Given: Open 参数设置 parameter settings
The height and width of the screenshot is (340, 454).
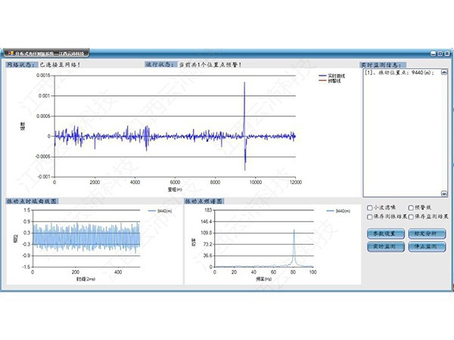Looking at the screenshot, I should (381, 233).
